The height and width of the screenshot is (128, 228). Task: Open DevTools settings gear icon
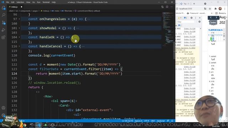(x=192, y=18)
